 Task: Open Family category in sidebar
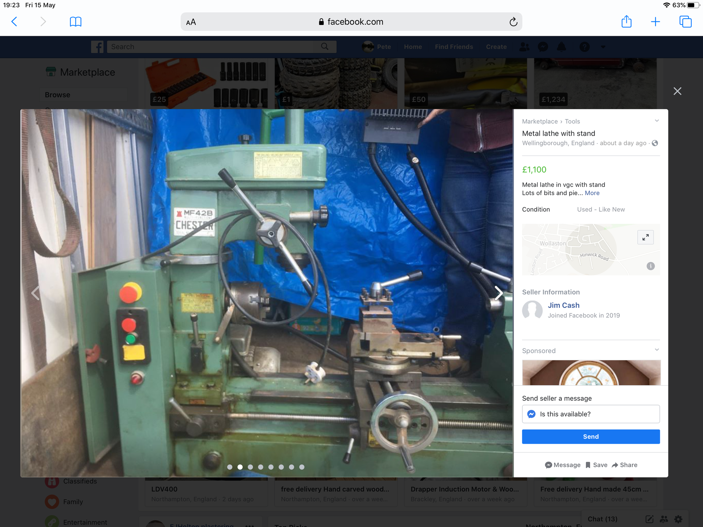tap(64, 502)
